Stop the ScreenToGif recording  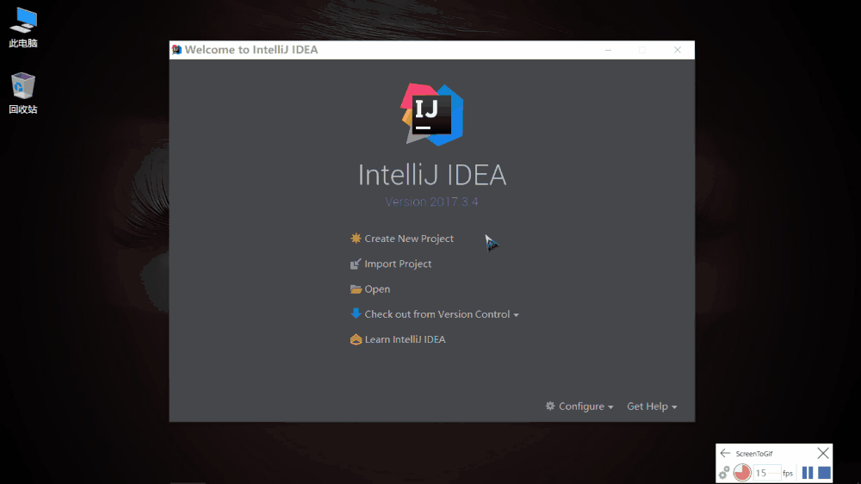[824, 473]
